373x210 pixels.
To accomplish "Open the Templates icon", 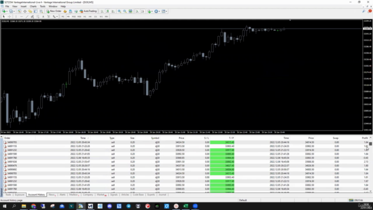I will click(163, 11).
